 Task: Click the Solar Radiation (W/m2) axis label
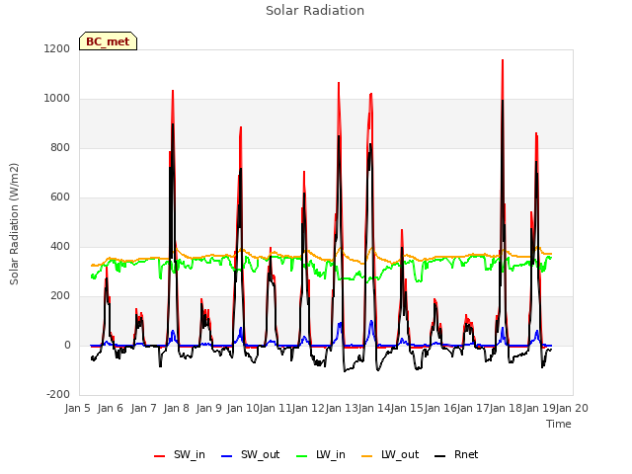(14, 224)
